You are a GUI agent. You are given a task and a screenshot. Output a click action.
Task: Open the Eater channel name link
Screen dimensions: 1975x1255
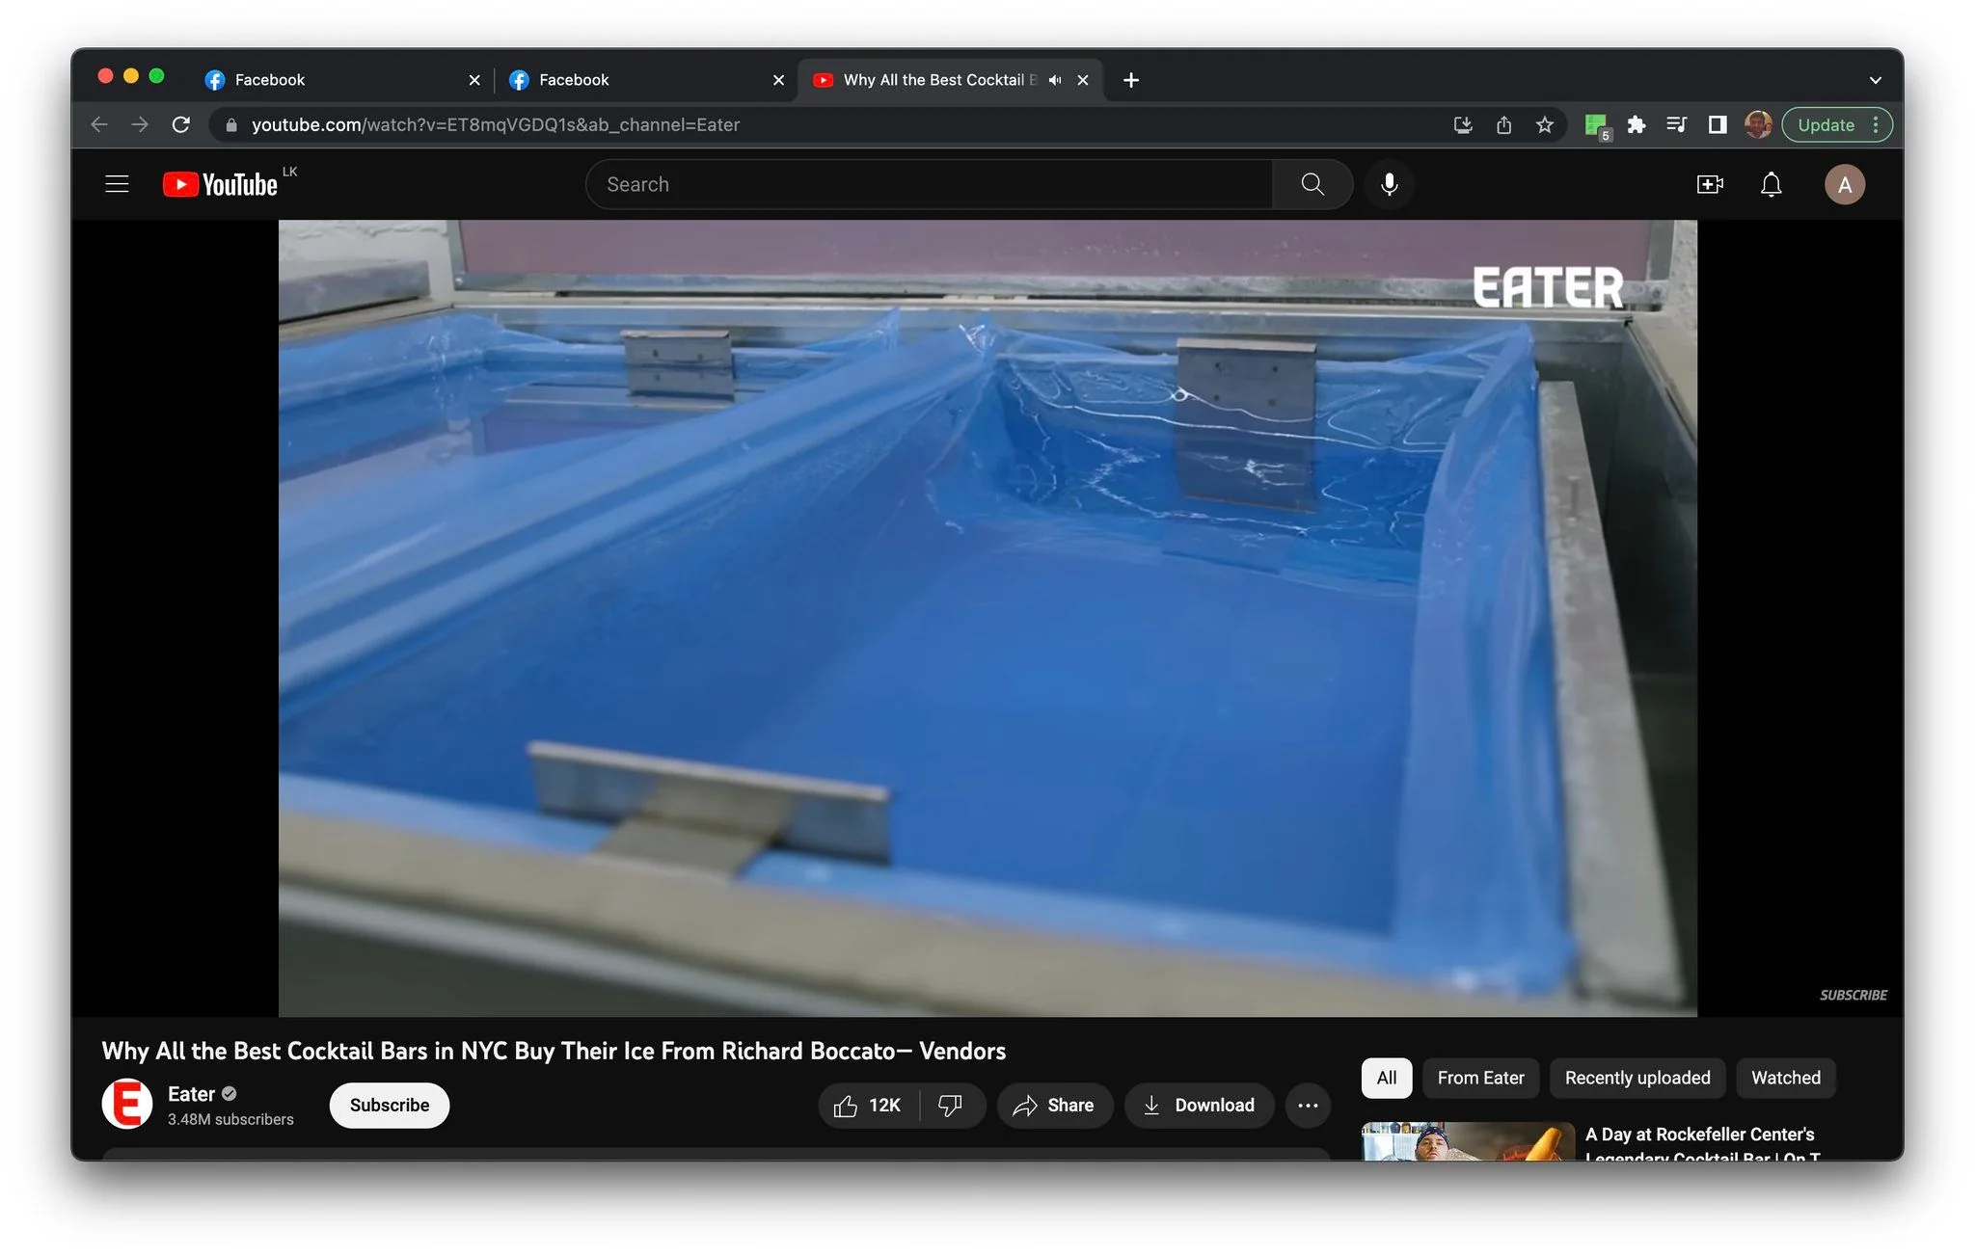(x=191, y=1093)
